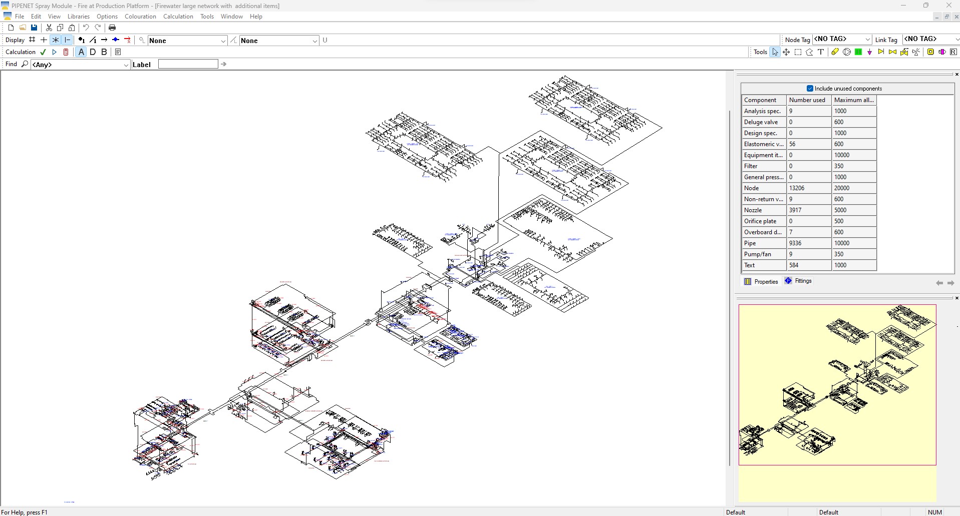Select the Deluge valve tool
The height and width of the screenshot is (516, 960).
(x=904, y=52)
